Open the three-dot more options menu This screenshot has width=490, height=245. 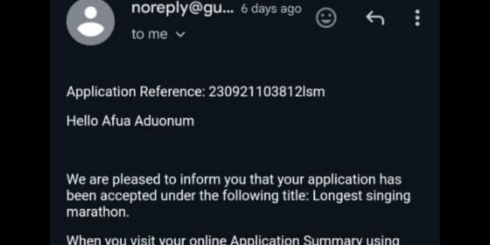[x=417, y=18]
